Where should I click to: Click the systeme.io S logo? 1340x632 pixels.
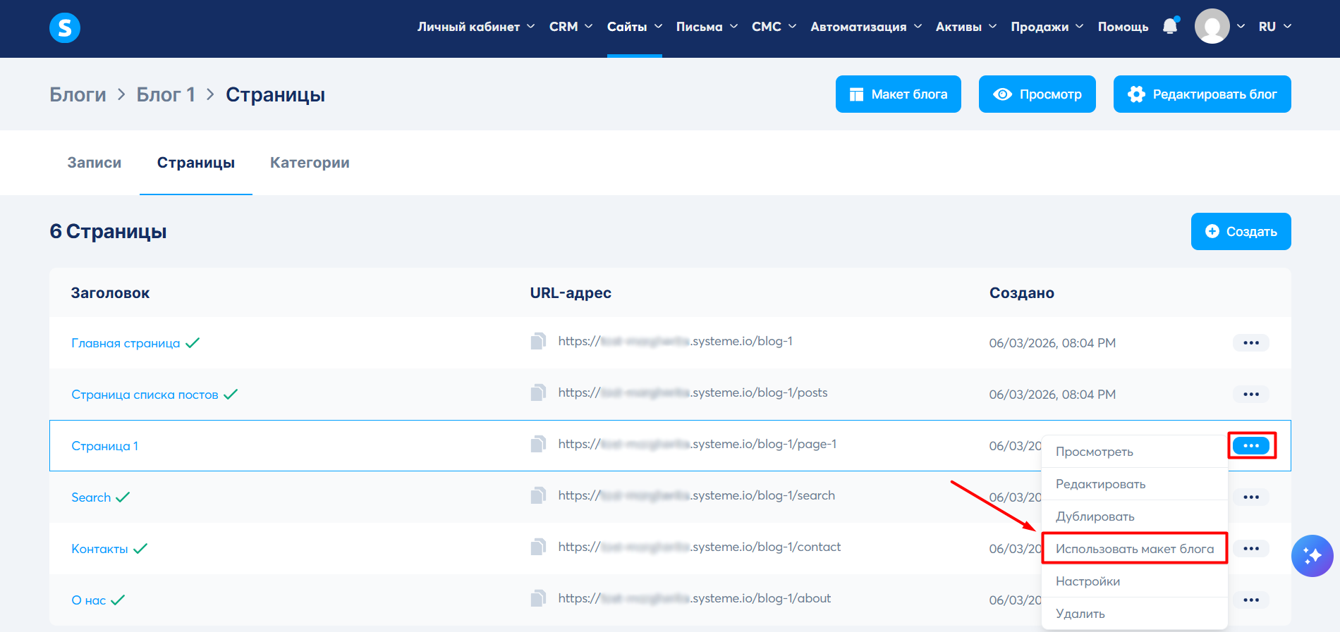pyautogui.click(x=65, y=27)
